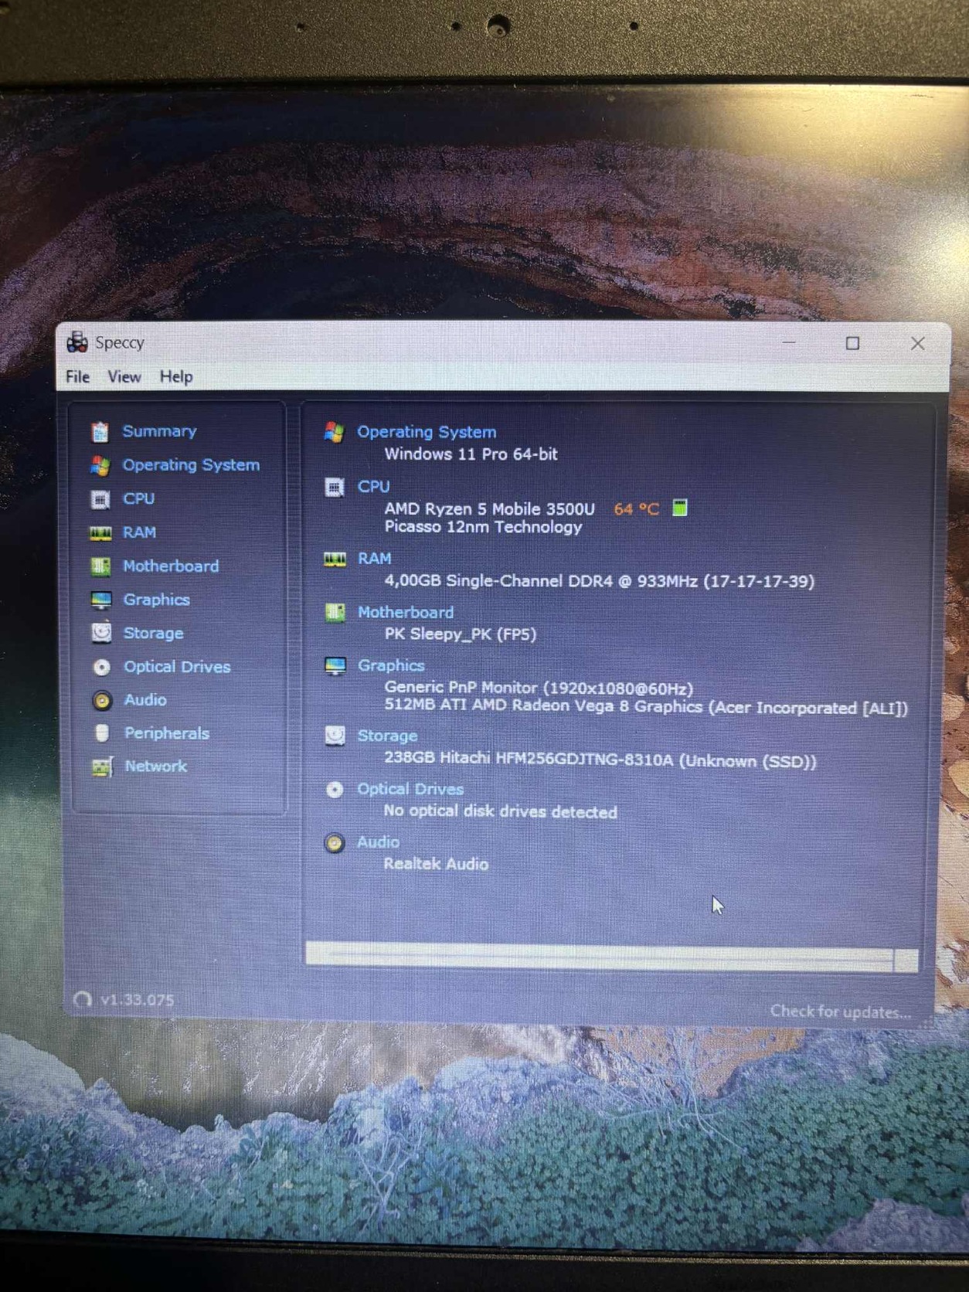Image resolution: width=969 pixels, height=1292 pixels.
Task: Click the Storage heading link in summary
Action: click(x=387, y=736)
